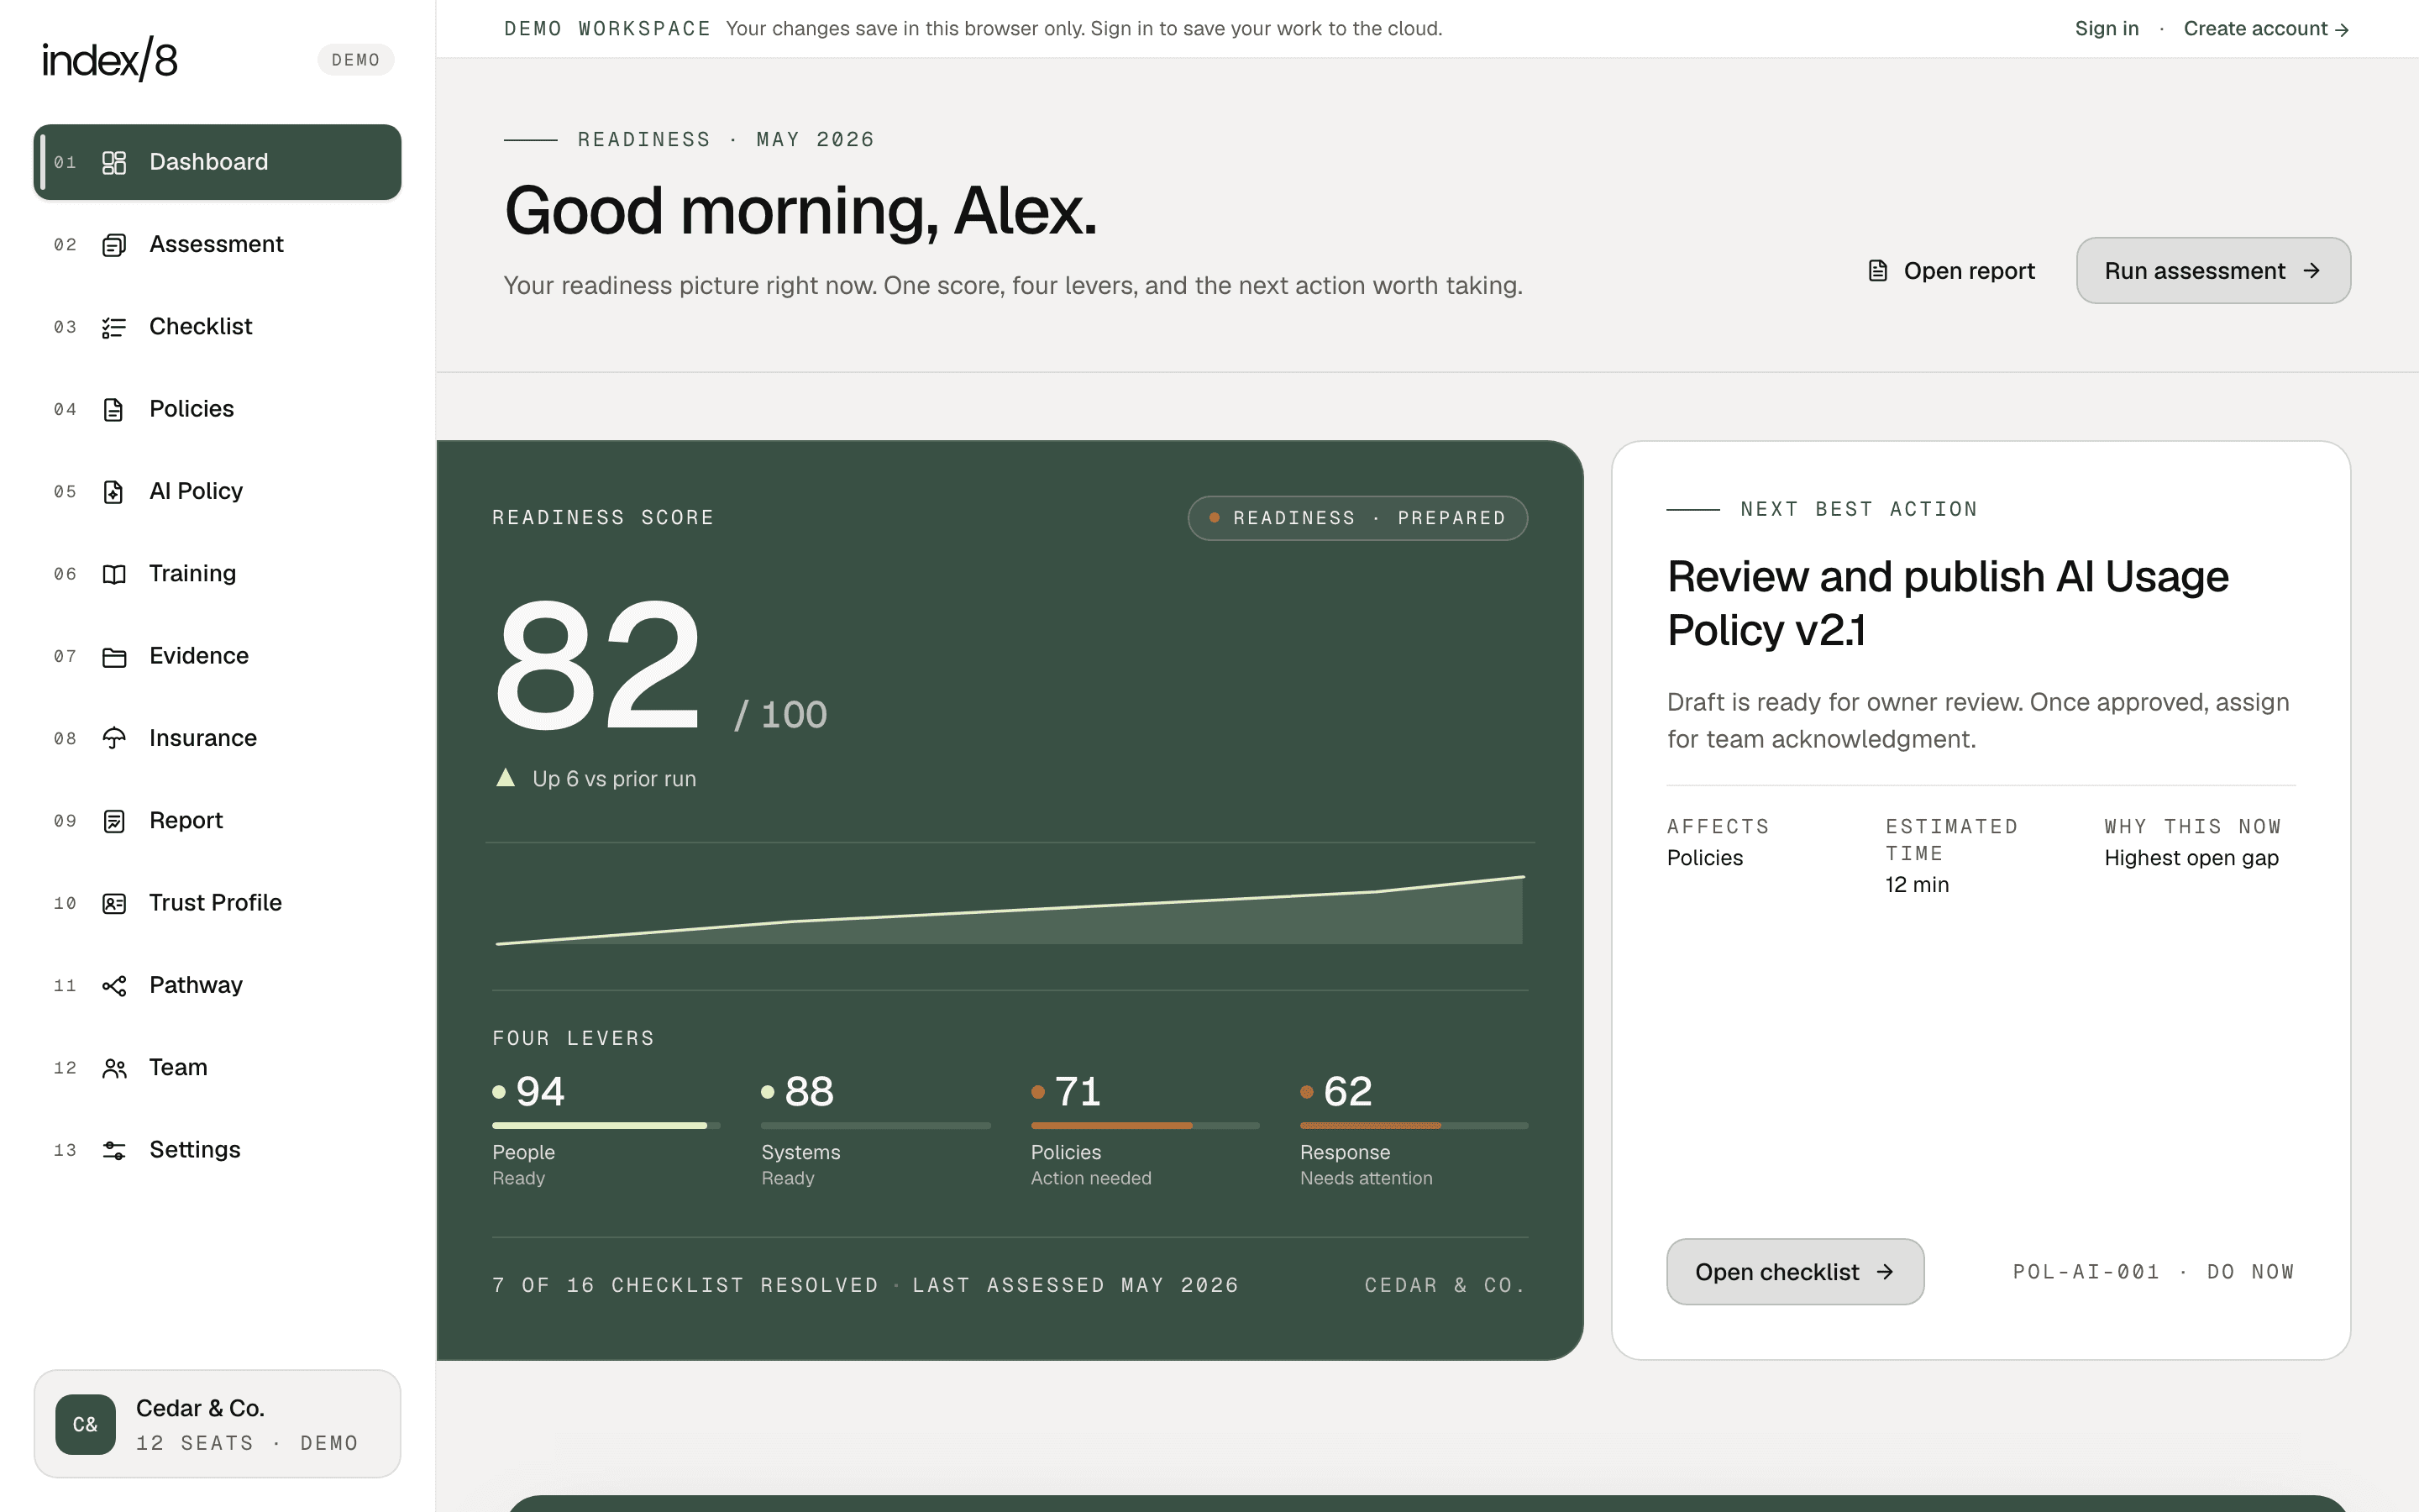Screen dimensions: 2419x1512
Task: Go to Insurance page
Action: (x=217, y=738)
